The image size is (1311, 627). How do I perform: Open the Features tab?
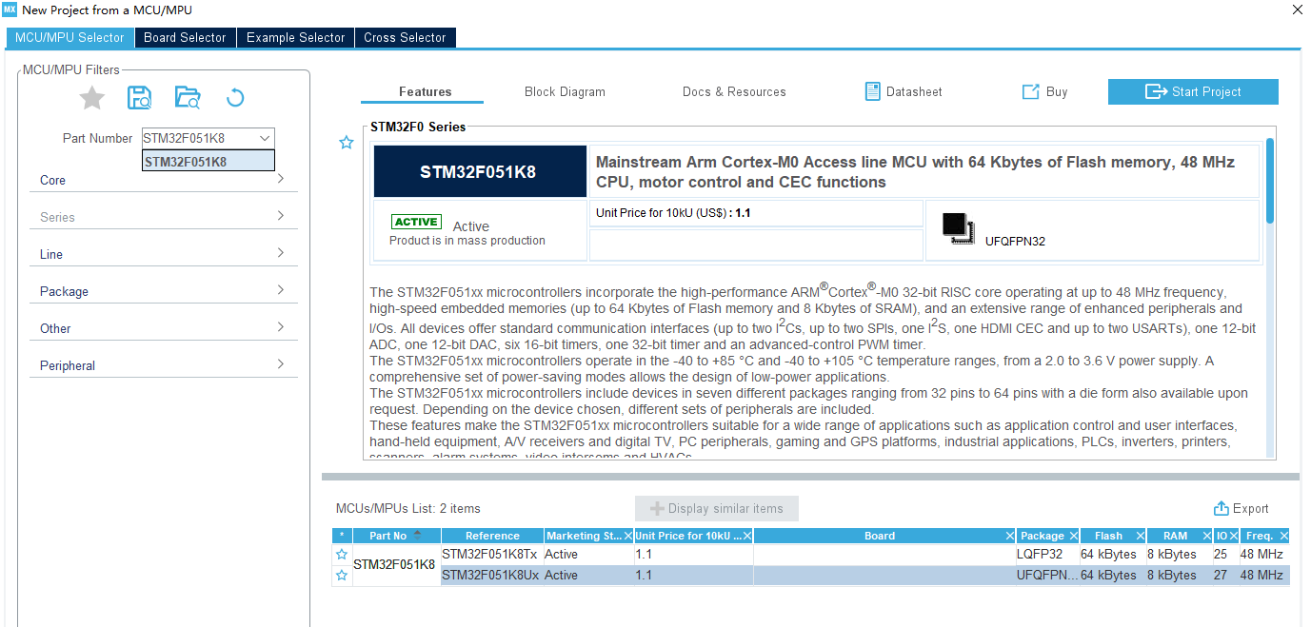coord(425,91)
